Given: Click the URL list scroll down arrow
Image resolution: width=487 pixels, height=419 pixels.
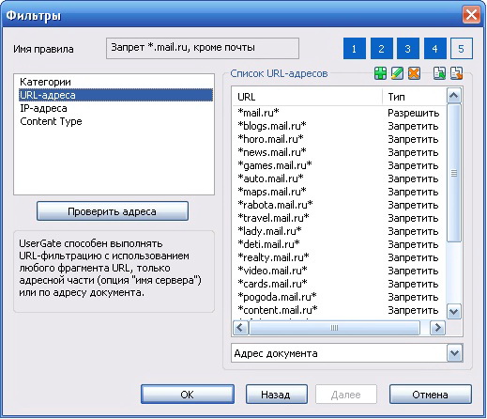Looking at the screenshot, I should coord(454,312).
